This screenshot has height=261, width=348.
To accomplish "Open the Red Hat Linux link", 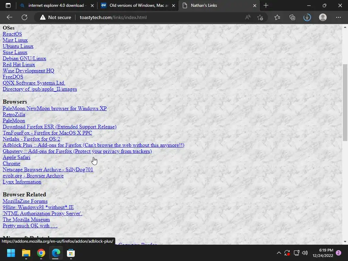I will click(x=19, y=65).
